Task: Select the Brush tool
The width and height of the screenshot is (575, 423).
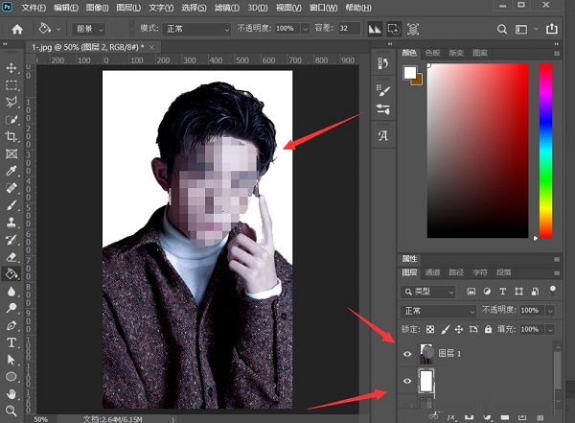Action: pos(11,205)
